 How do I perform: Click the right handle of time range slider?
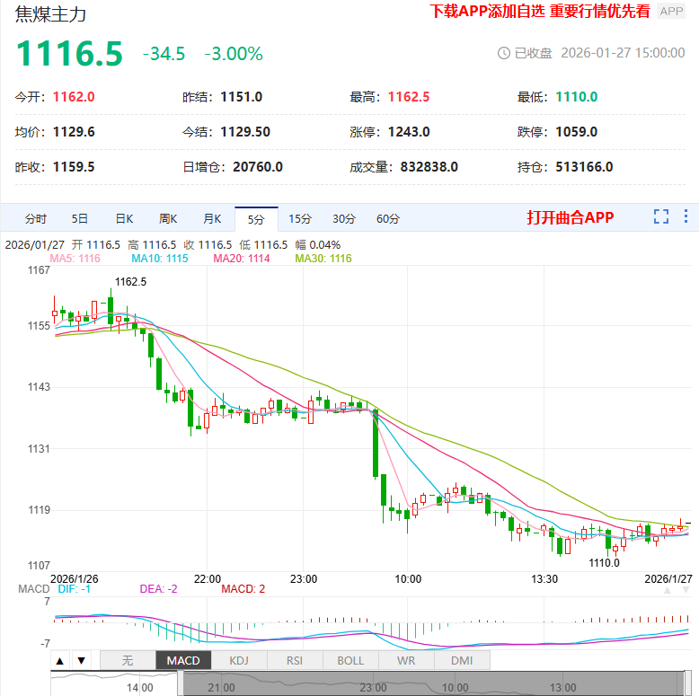click(687, 683)
